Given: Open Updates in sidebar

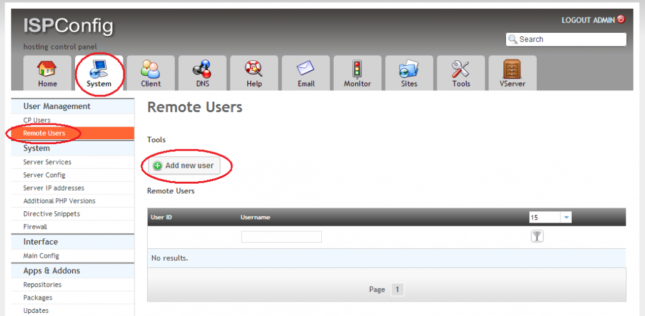Looking at the screenshot, I should [36, 310].
